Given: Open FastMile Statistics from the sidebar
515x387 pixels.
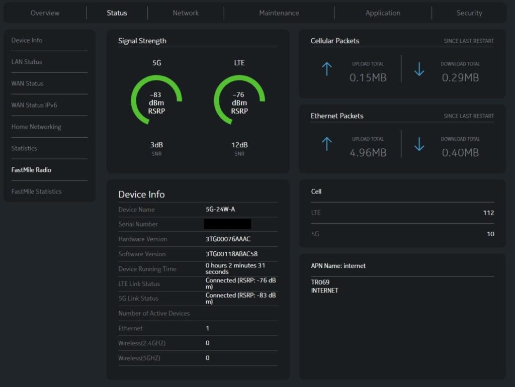Looking at the screenshot, I should click(x=36, y=191).
